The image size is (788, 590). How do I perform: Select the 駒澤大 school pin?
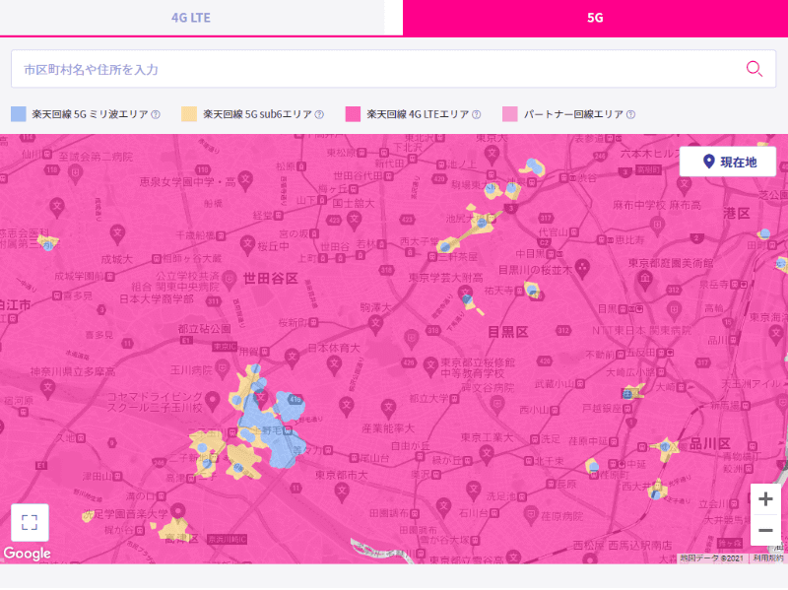pyautogui.click(x=375, y=325)
